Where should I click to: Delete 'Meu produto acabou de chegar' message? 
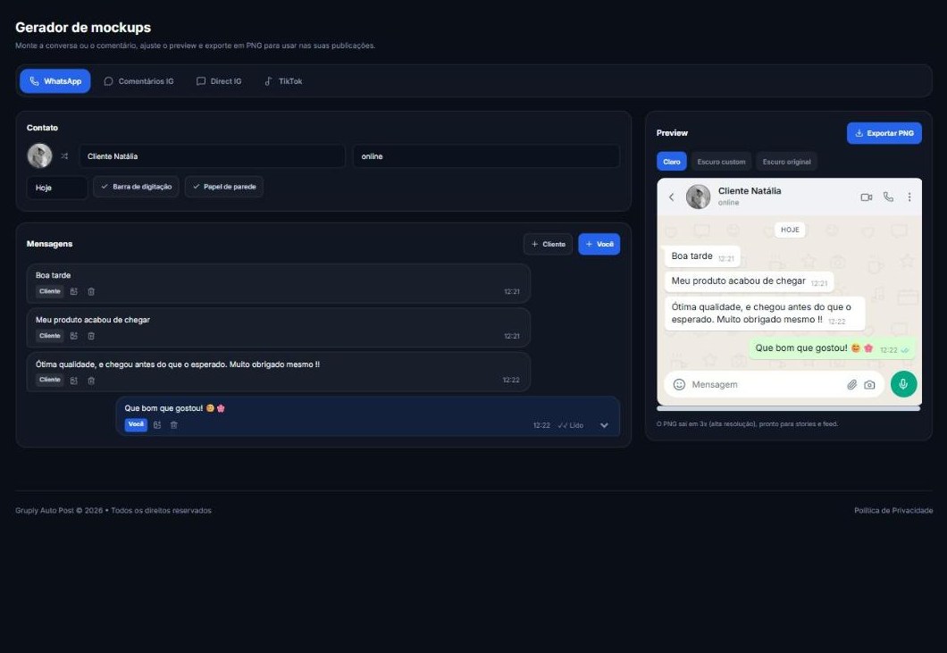[x=91, y=336]
